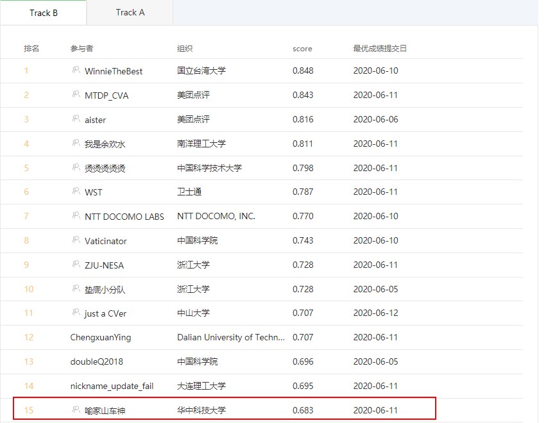The image size is (548, 423).
Task: Select participant name 垫底小分队
Action: click(x=105, y=290)
